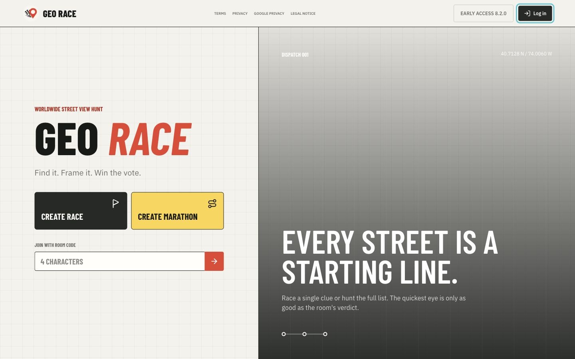
Task: Click the coordinates 40.7128 N / 74.0060 W
Action: tap(526, 54)
